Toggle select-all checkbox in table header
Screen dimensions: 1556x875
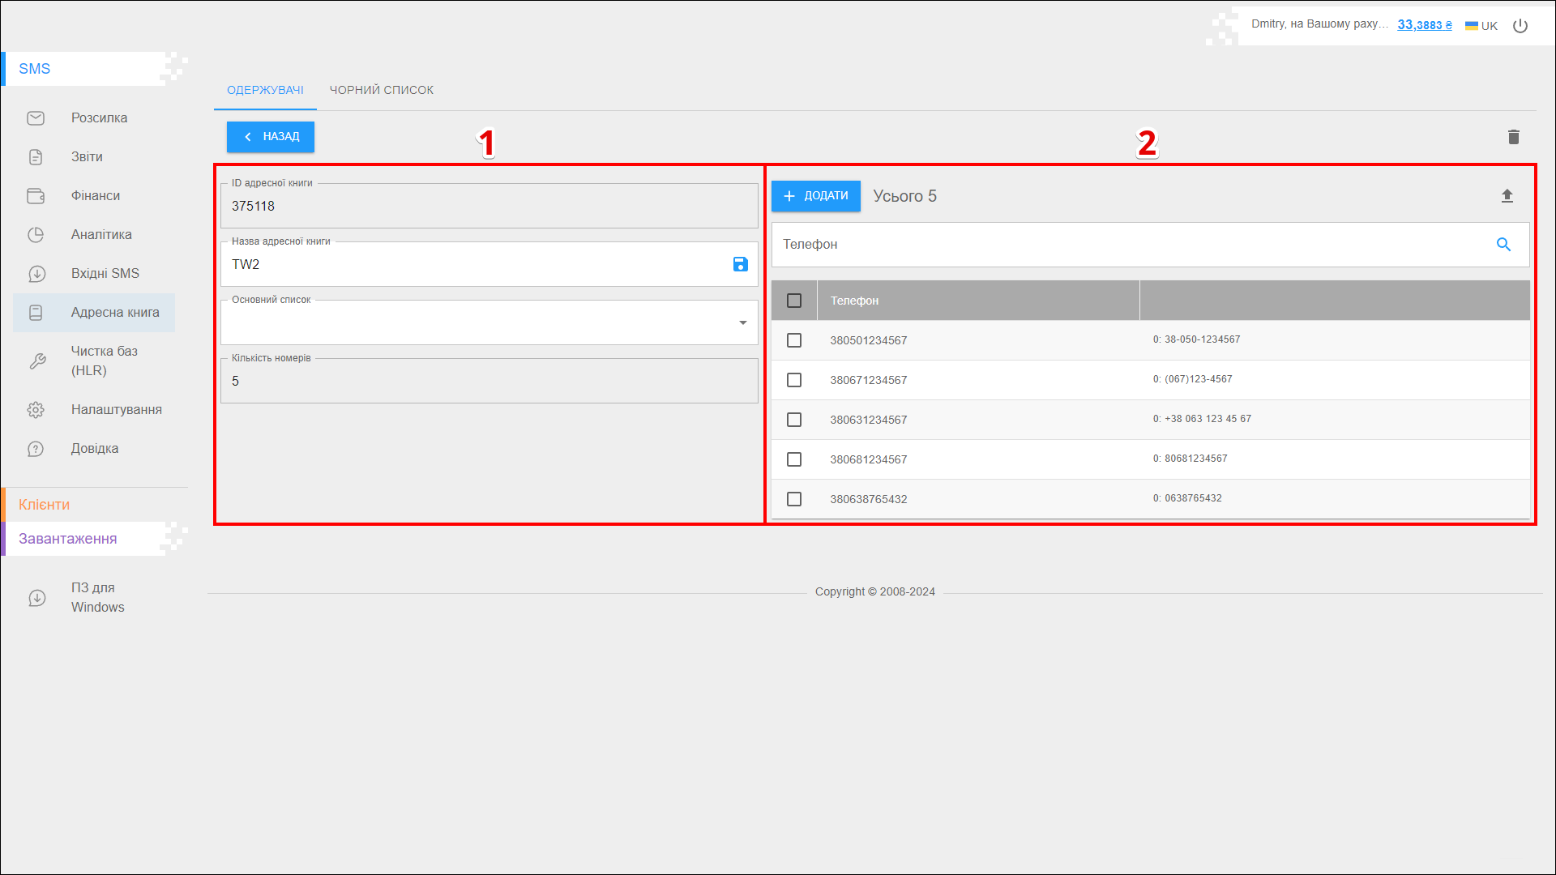(794, 301)
